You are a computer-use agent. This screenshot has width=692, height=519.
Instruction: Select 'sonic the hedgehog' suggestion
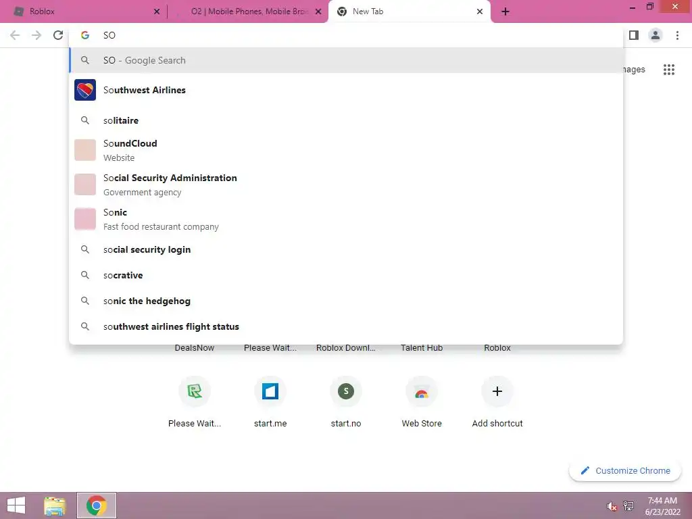(x=346, y=301)
